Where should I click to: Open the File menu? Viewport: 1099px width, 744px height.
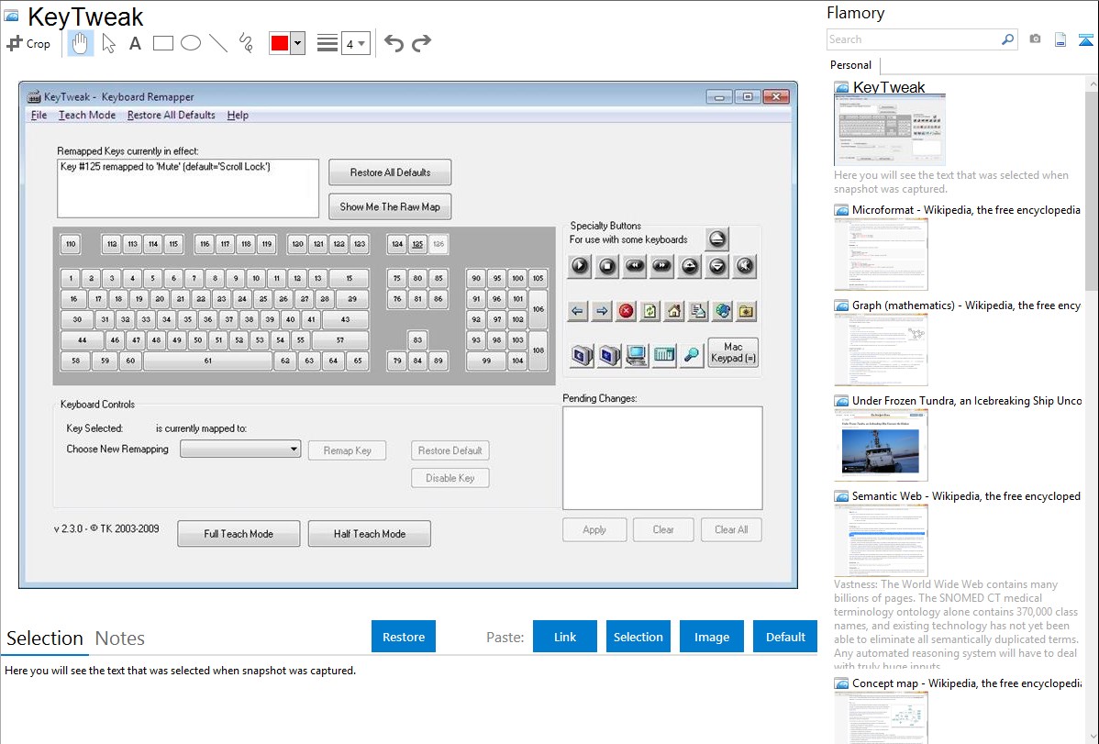coord(39,115)
